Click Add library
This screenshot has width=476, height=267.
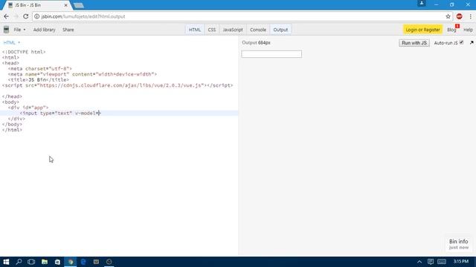[45, 30]
